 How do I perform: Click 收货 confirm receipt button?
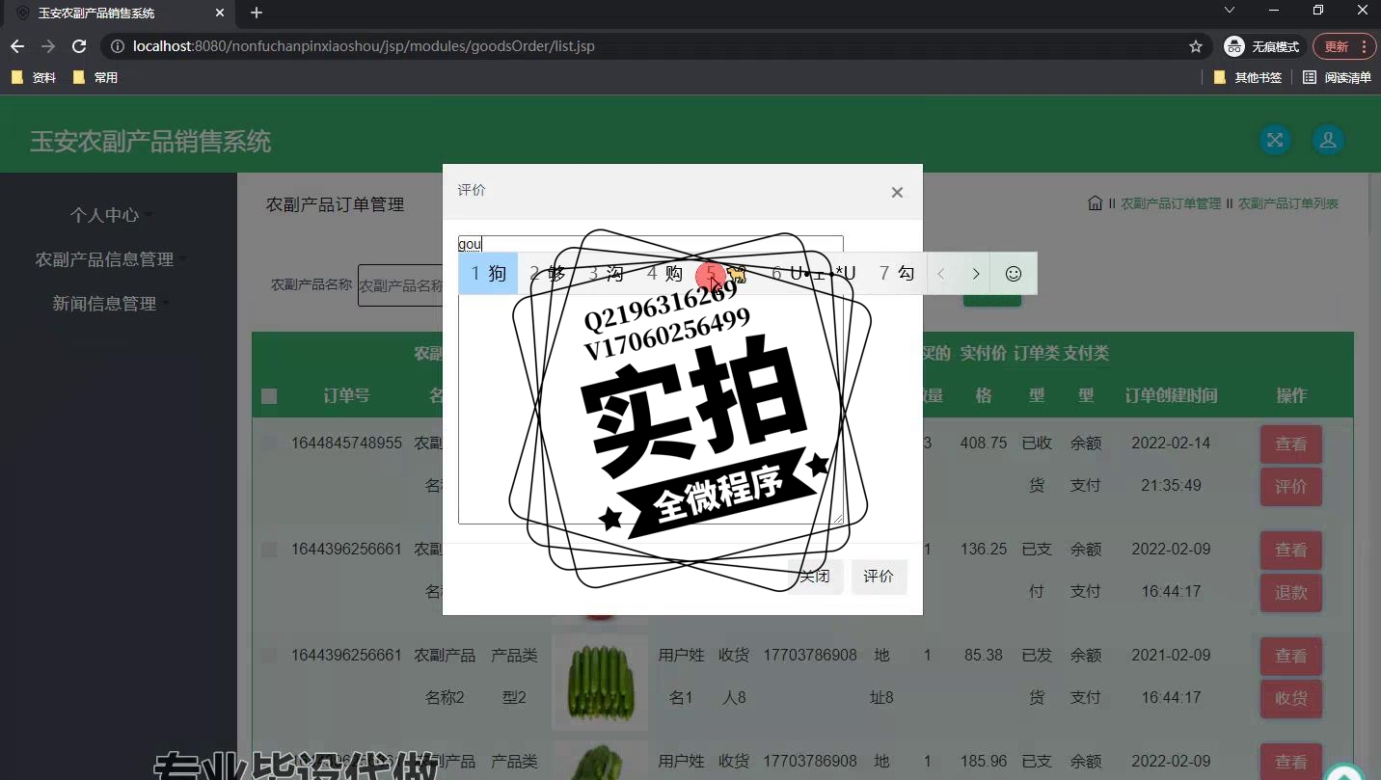click(x=1290, y=699)
